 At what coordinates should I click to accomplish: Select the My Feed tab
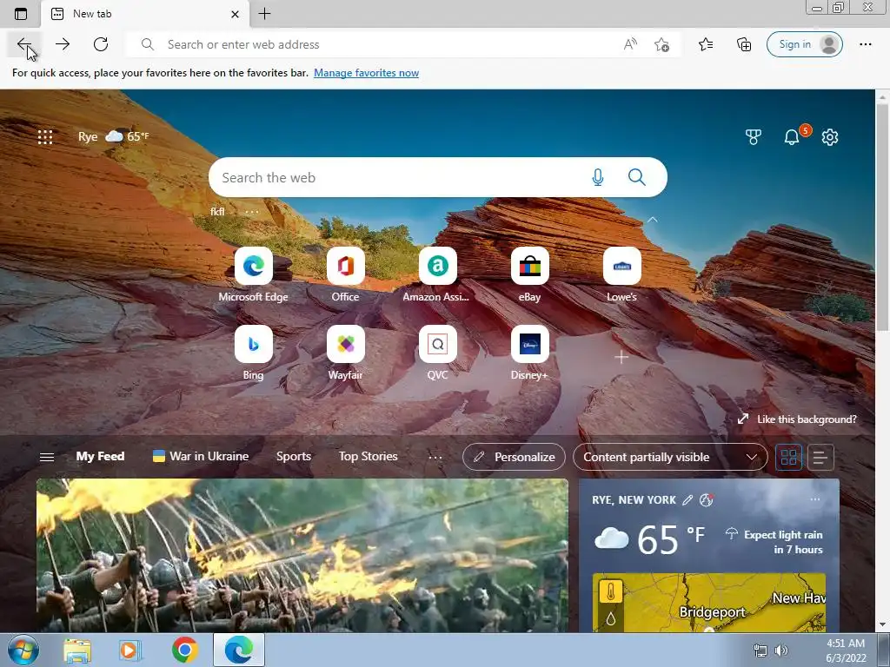pos(100,457)
